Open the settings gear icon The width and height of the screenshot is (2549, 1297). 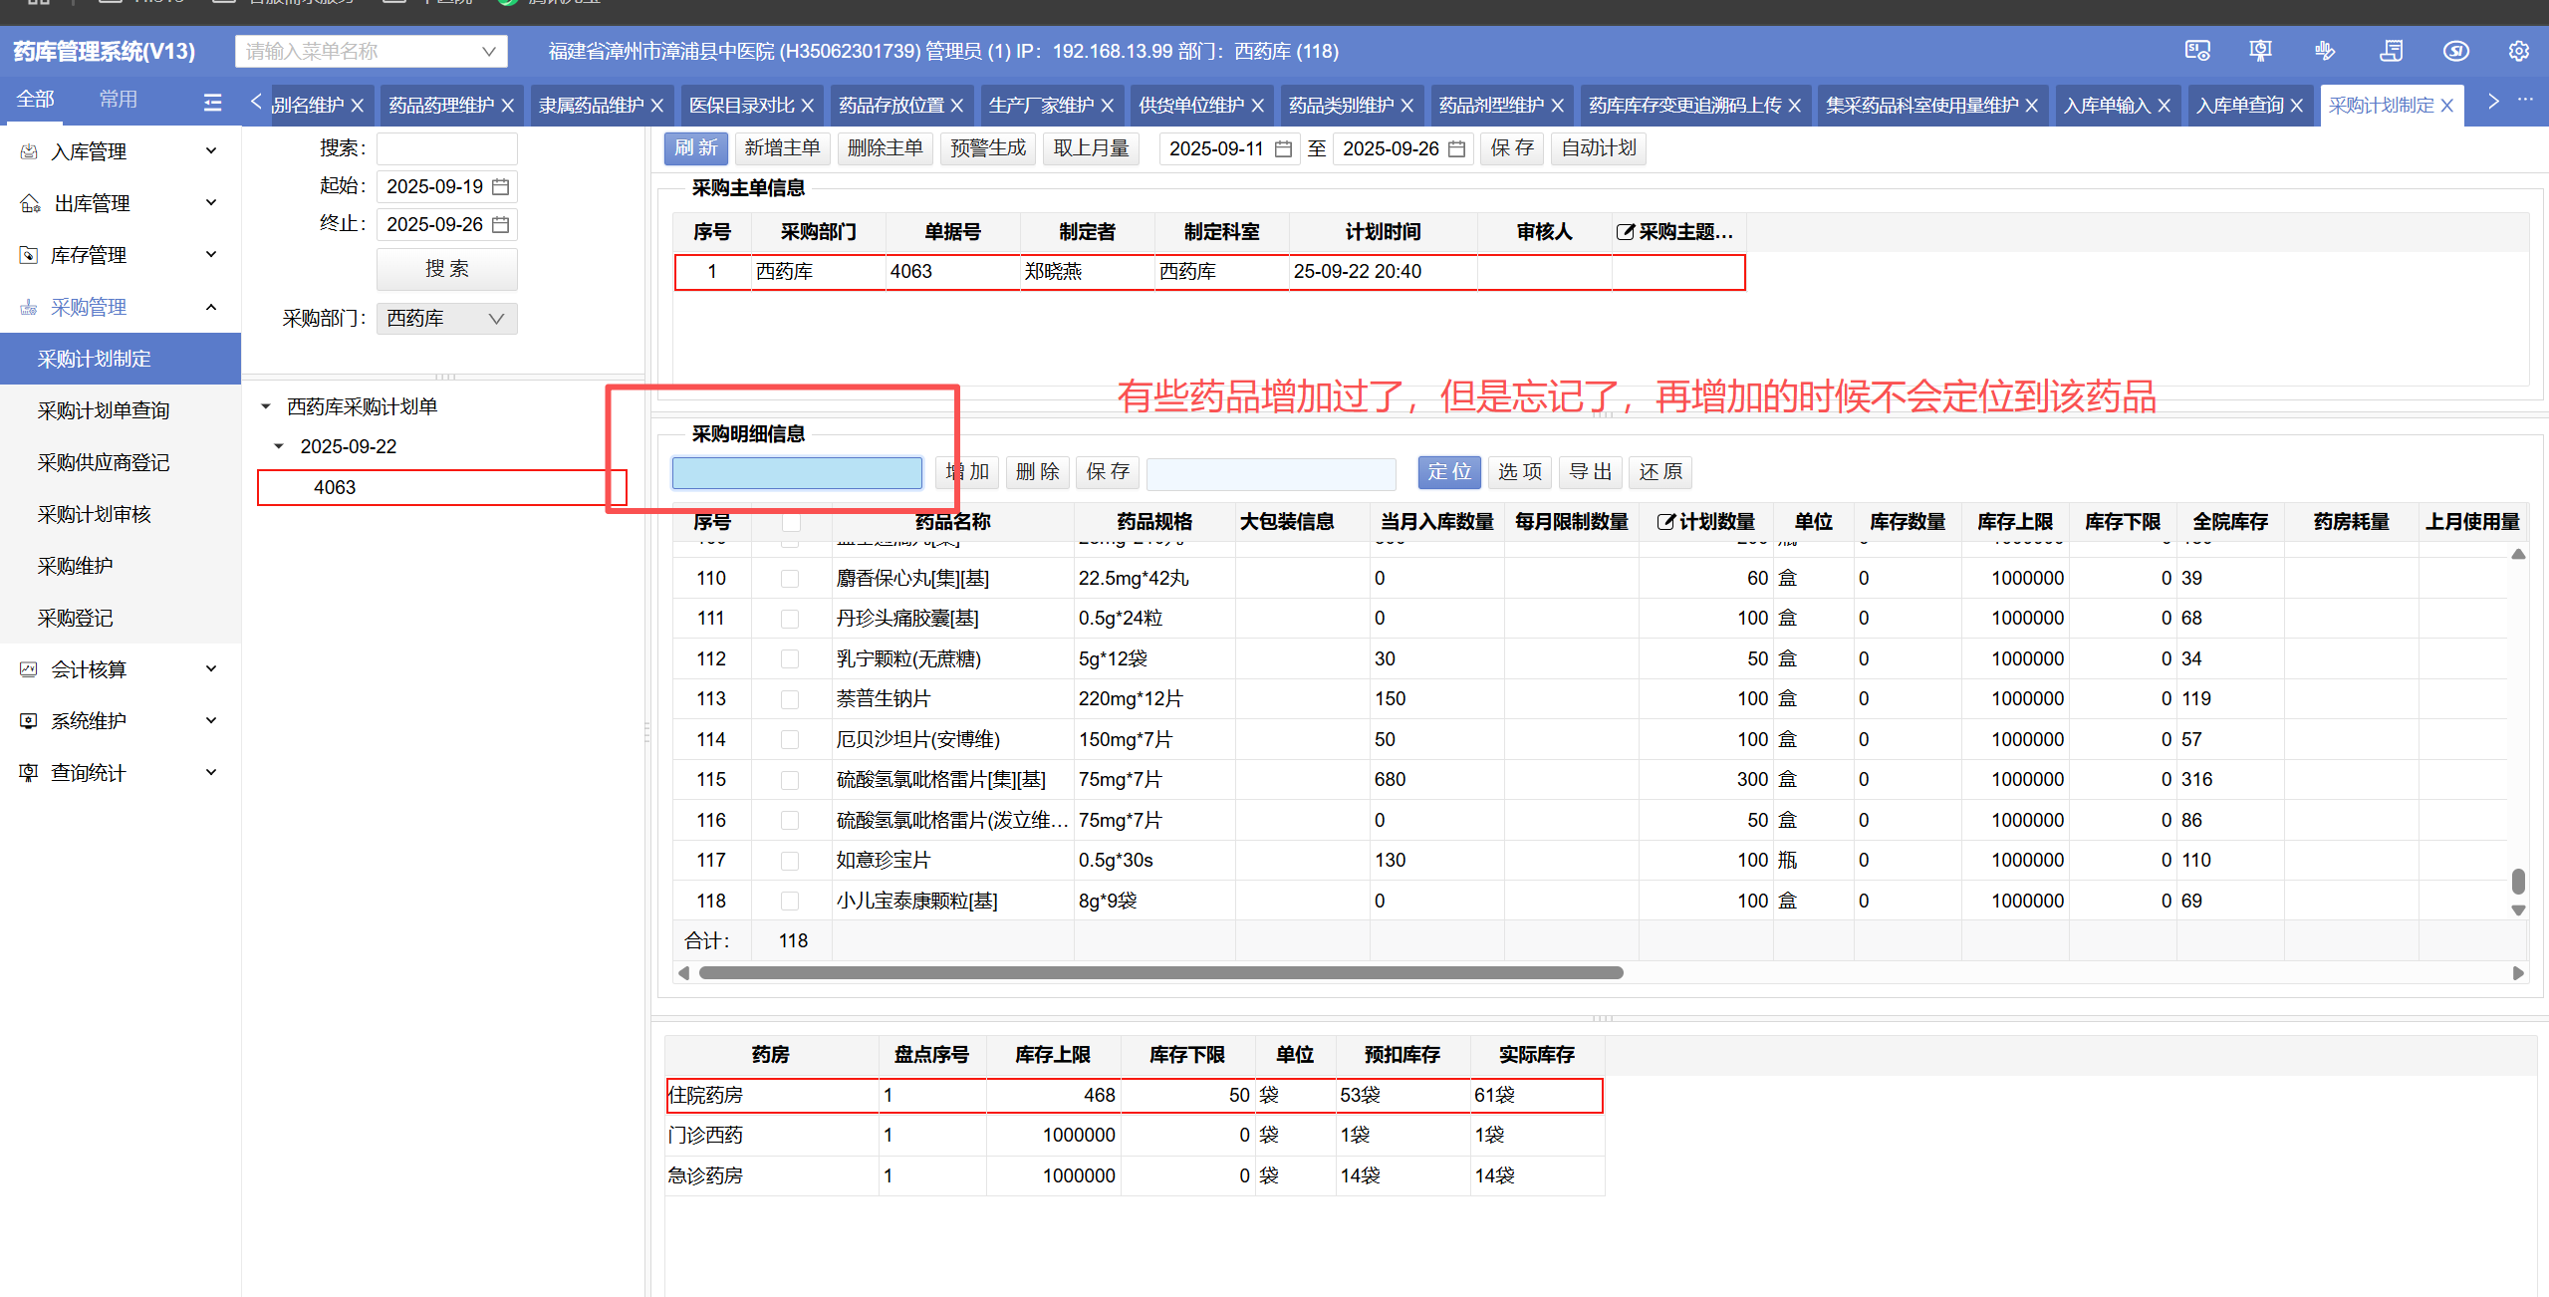(x=2518, y=51)
